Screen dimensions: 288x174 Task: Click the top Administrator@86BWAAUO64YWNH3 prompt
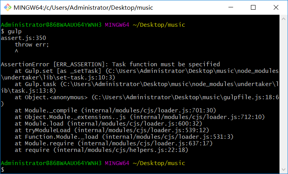click(x=51, y=25)
